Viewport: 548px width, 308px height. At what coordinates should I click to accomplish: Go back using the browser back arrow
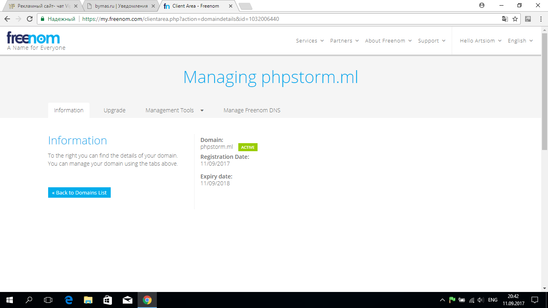pyautogui.click(x=7, y=19)
